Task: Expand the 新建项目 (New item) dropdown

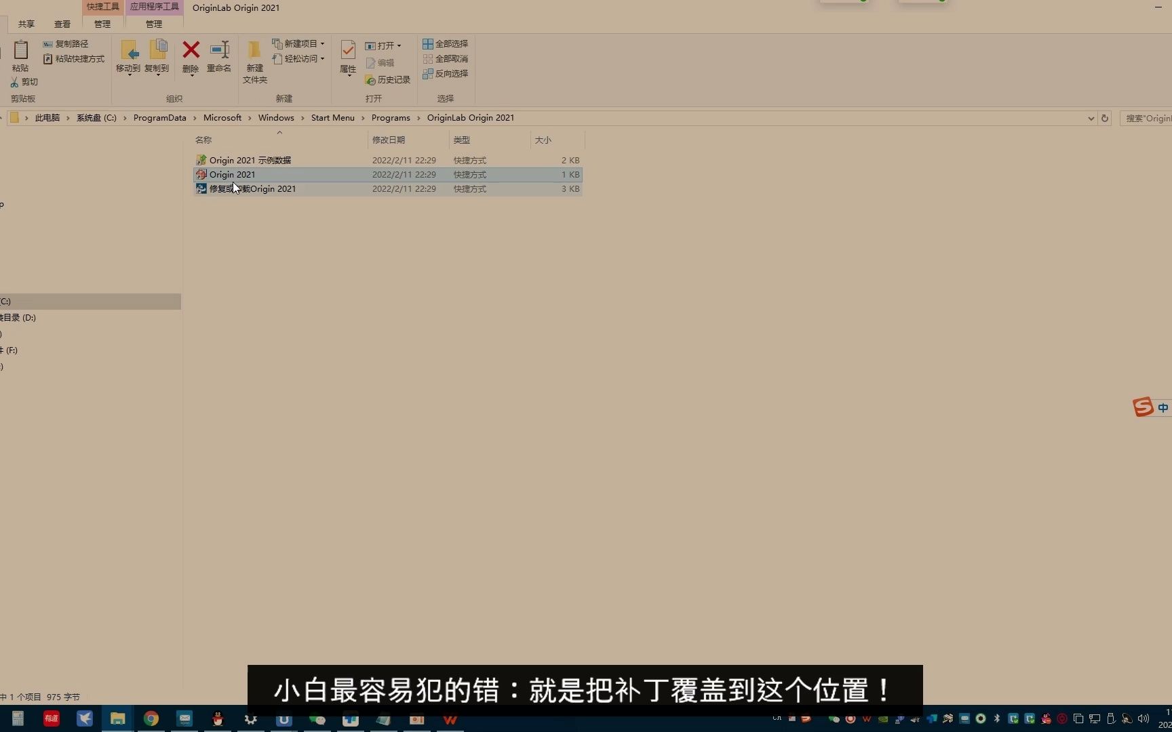Action: 322,44
